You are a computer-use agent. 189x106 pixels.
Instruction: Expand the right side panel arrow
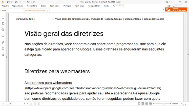pyautogui.click(x=188, y=55)
